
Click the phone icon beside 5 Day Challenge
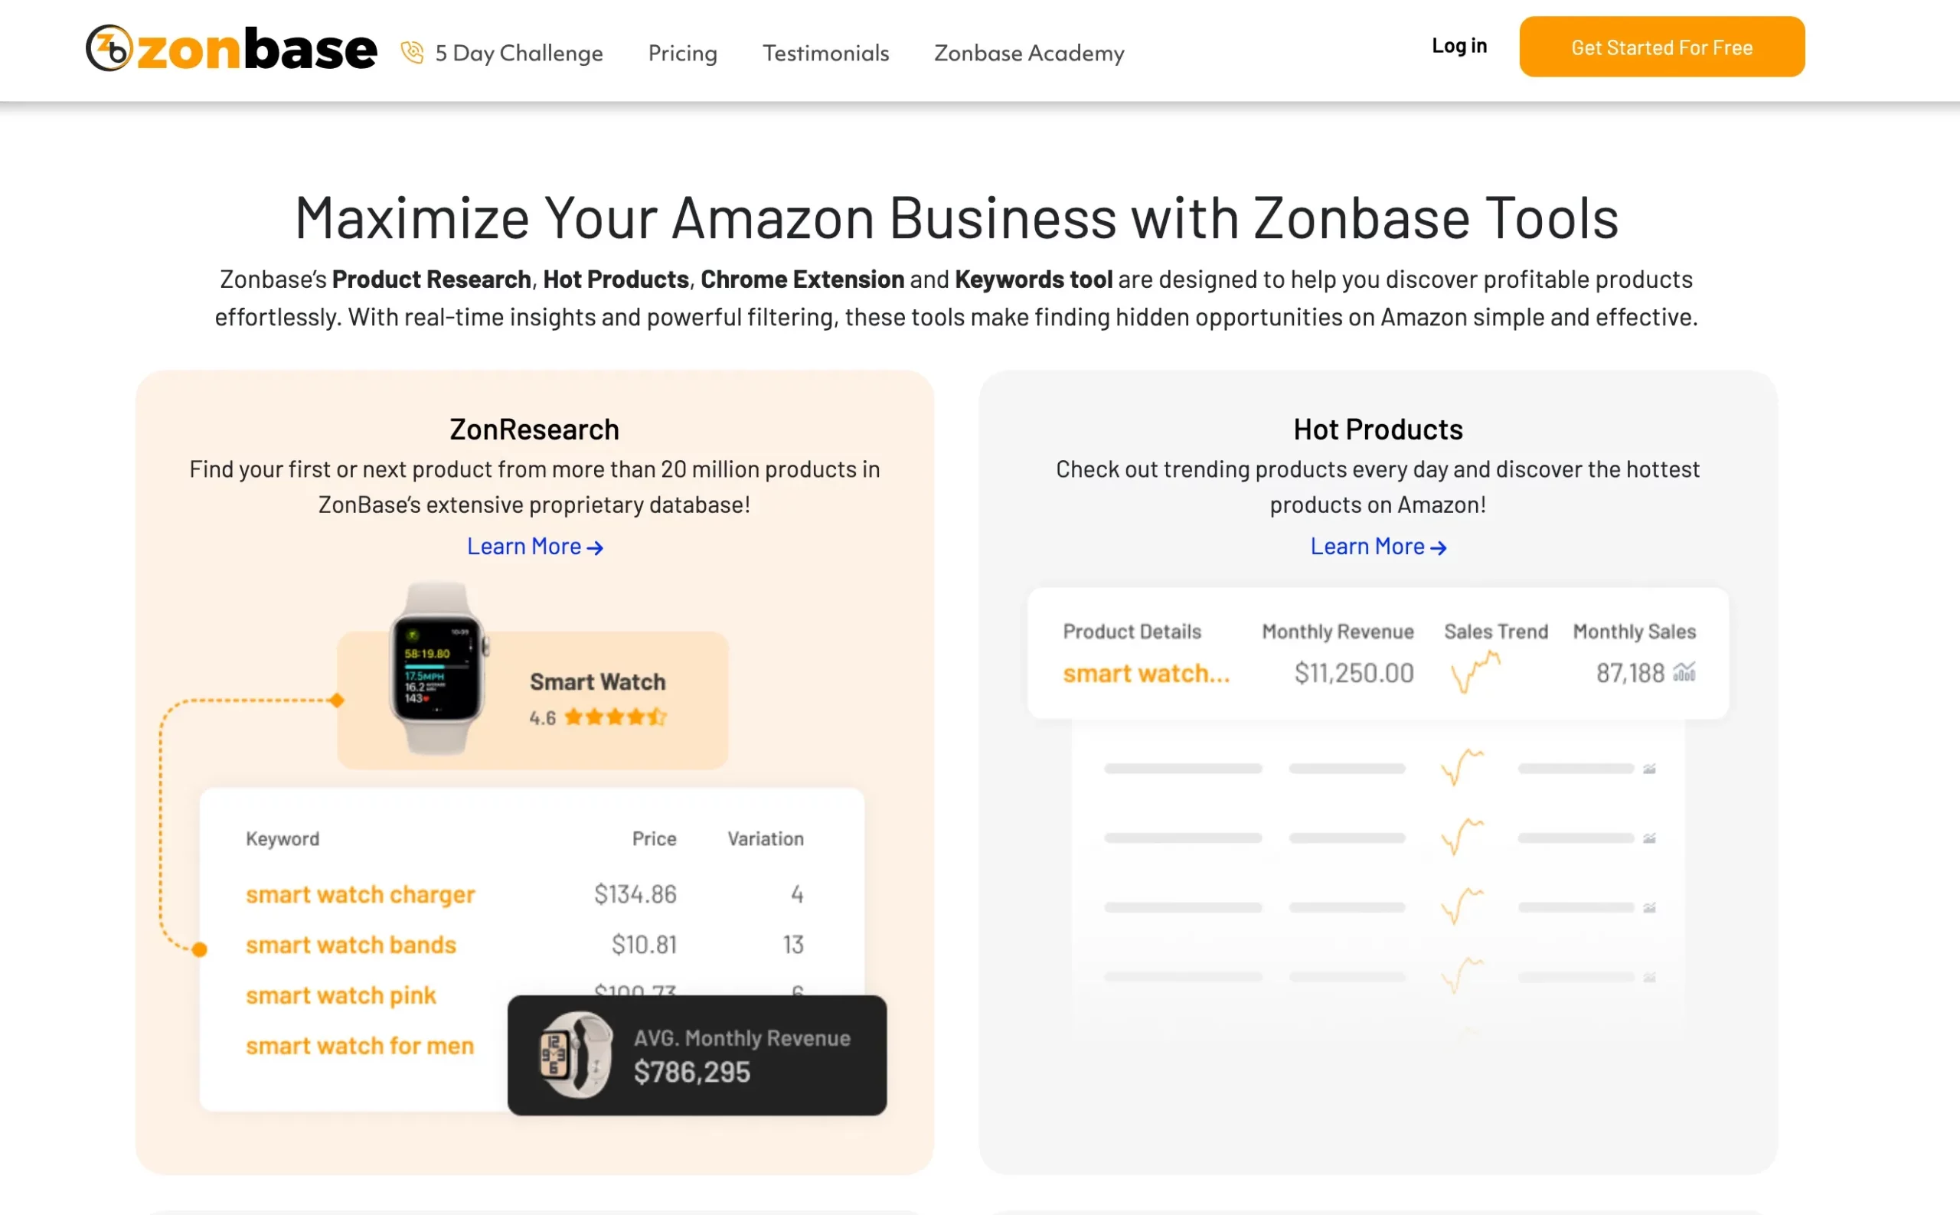[411, 51]
